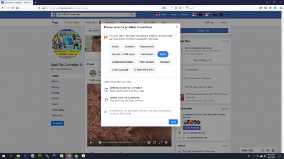Open notifications bell icon
Image resolution: width=284 pixels, height=159 pixels.
point(207,15)
